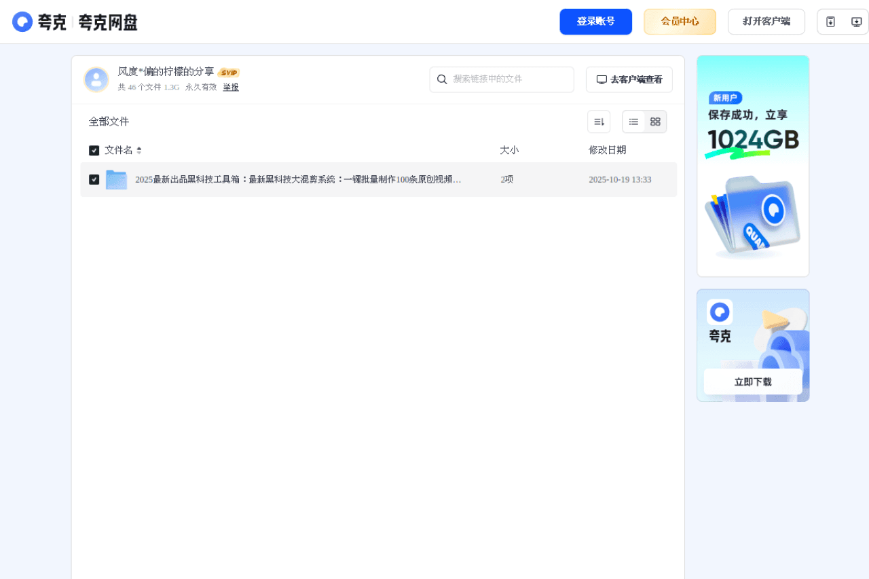
Task: Open the Quark logo in the header
Action: [22, 21]
